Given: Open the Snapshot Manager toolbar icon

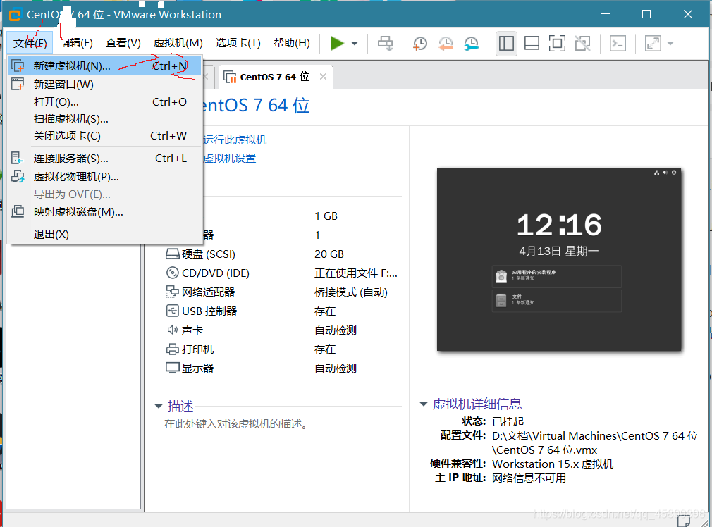Looking at the screenshot, I should pyautogui.click(x=472, y=44).
